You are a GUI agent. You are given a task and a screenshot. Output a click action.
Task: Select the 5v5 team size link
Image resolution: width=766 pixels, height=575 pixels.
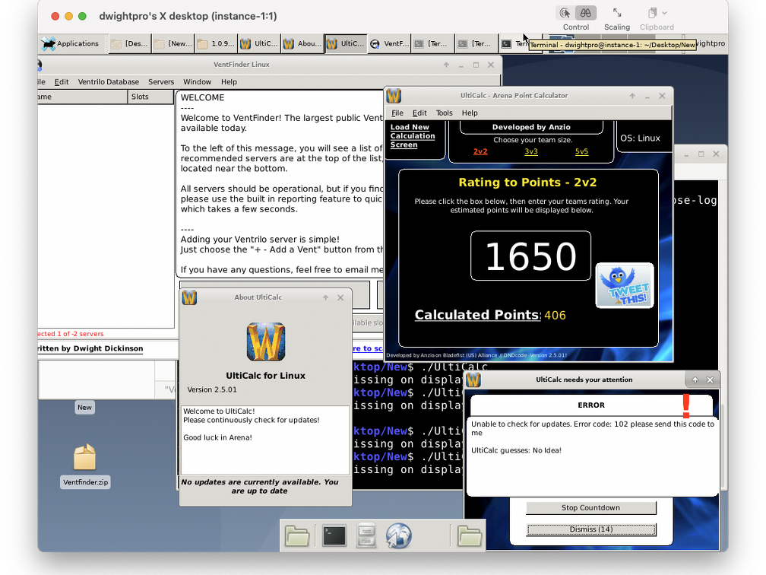pyautogui.click(x=581, y=151)
